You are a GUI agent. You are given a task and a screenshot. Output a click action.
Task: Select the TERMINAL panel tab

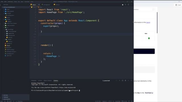pyautogui.click(x=56, y=80)
